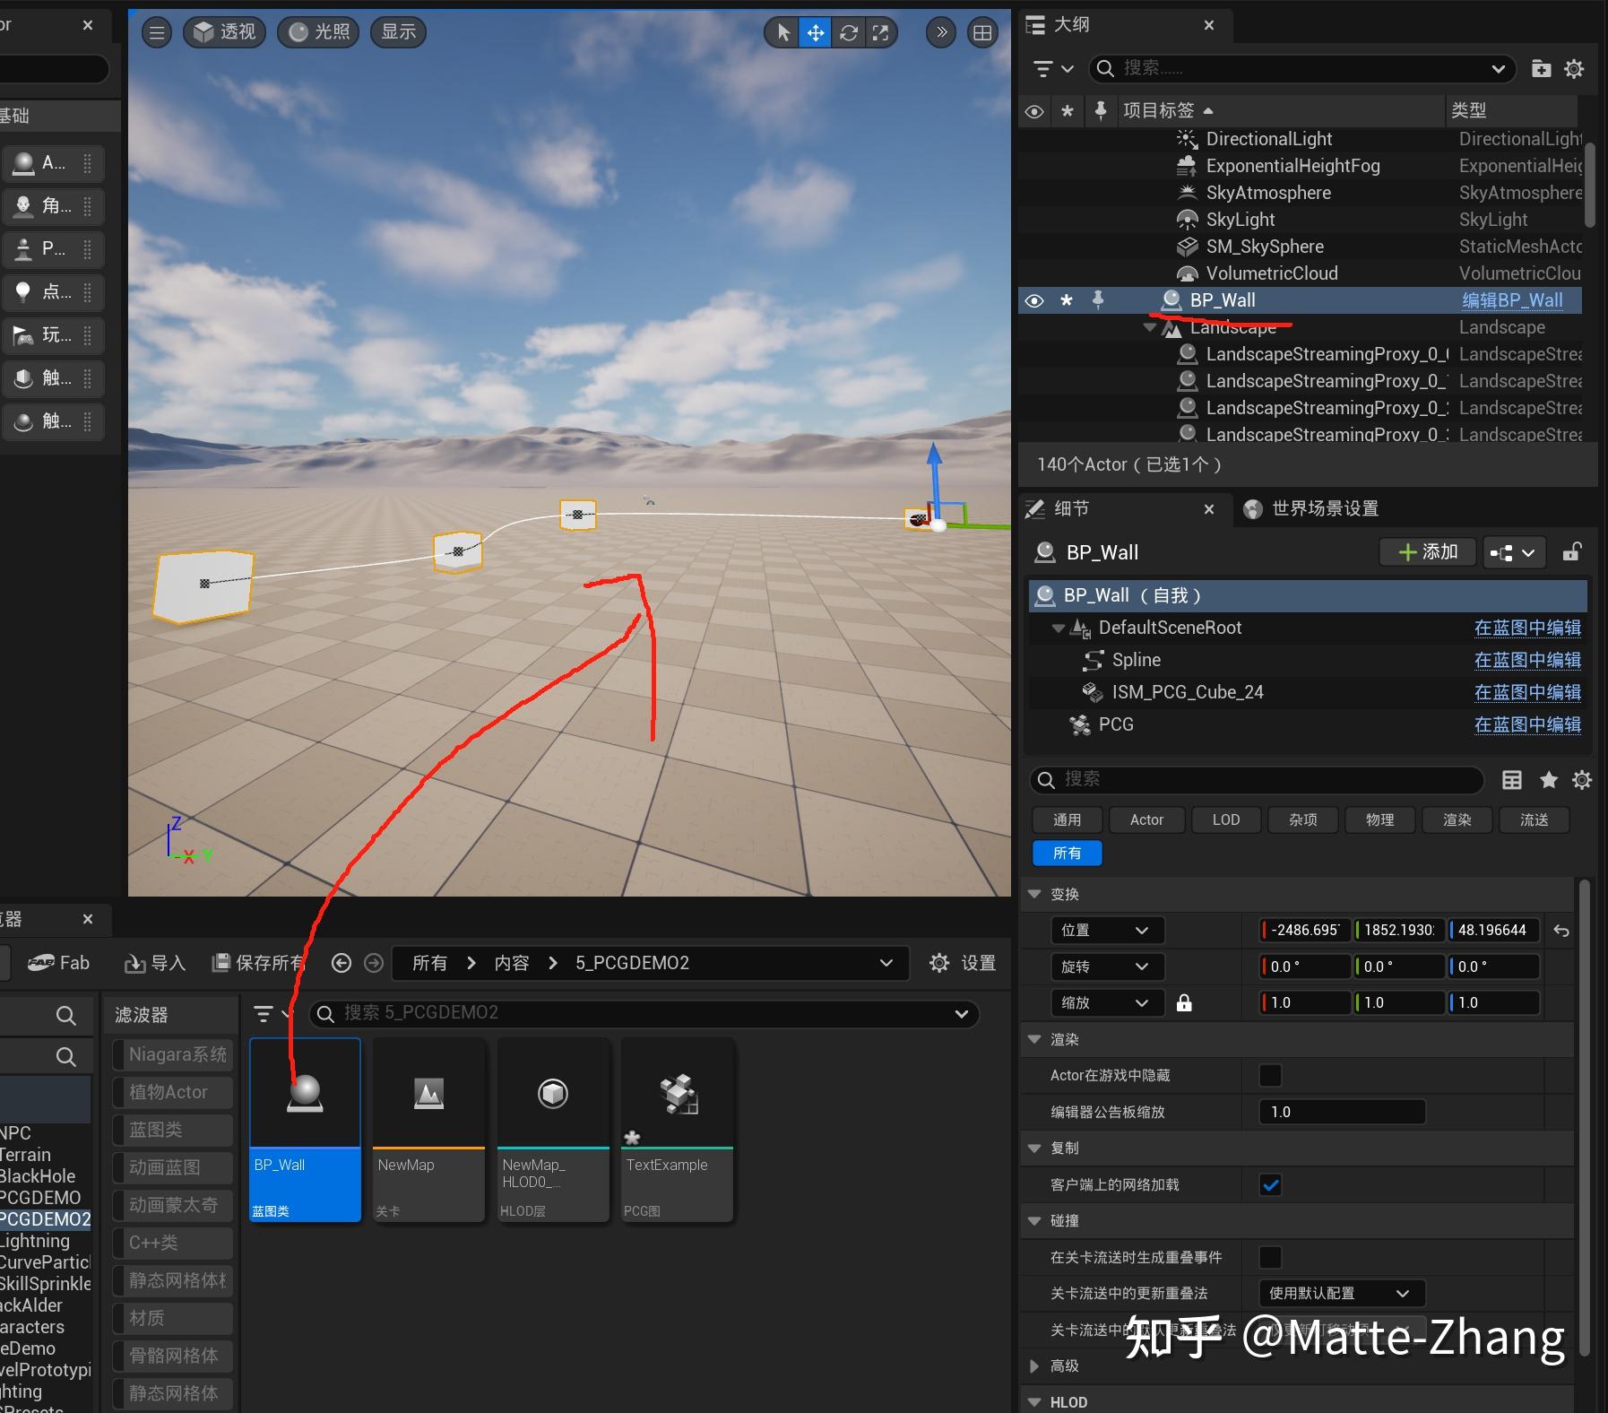
Task: Open the 使用默认配置 dropdown
Action: coord(1342,1293)
